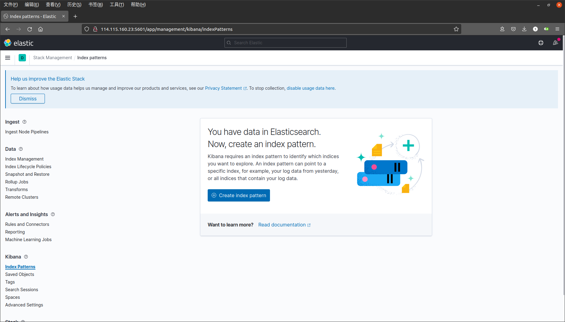Go forward in browser history
The image size is (565, 322).
click(x=19, y=29)
